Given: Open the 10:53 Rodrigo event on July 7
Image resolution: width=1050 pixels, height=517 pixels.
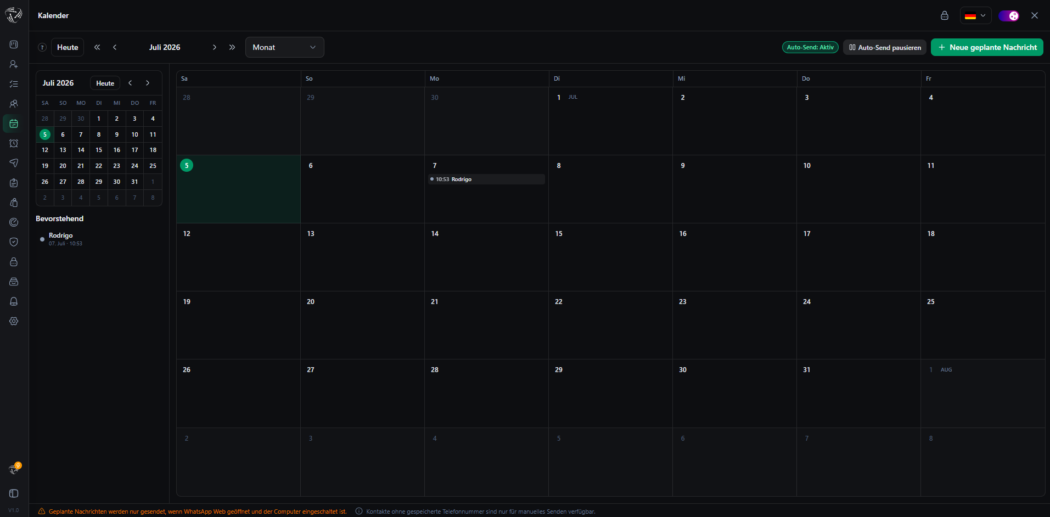Looking at the screenshot, I should tap(486, 179).
